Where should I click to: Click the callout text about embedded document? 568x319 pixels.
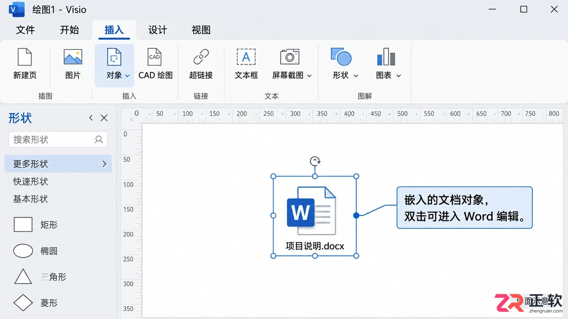pyautogui.click(x=465, y=208)
